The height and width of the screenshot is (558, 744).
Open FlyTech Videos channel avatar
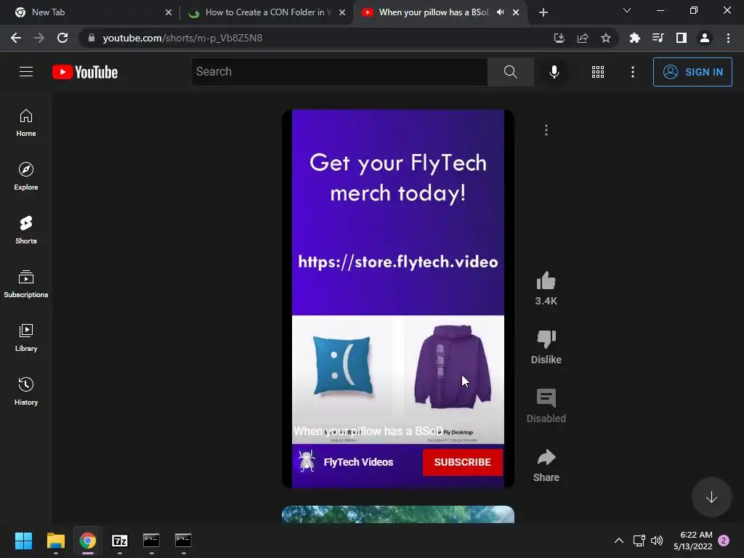click(307, 461)
